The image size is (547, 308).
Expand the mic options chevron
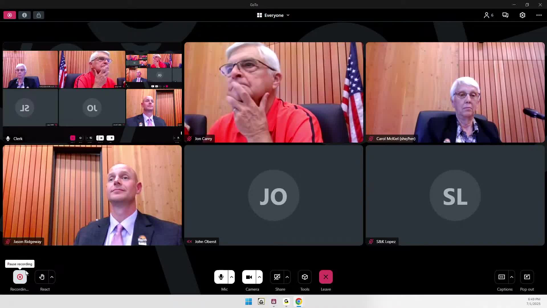[232, 277]
